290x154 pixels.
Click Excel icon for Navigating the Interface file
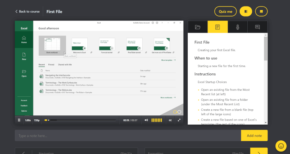[x=41, y=76]
